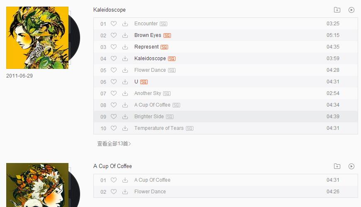Add A Cup Of Coffee album to folder
This screenshot has height=207, width=361.
pyautogui.click(x=337, y=166)
